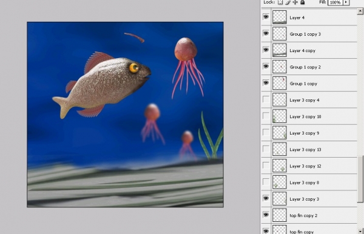Viewport: 364px width, 234px height.
Task: Hide the Group 1 copy 2 layer
Action: (266, 66)
